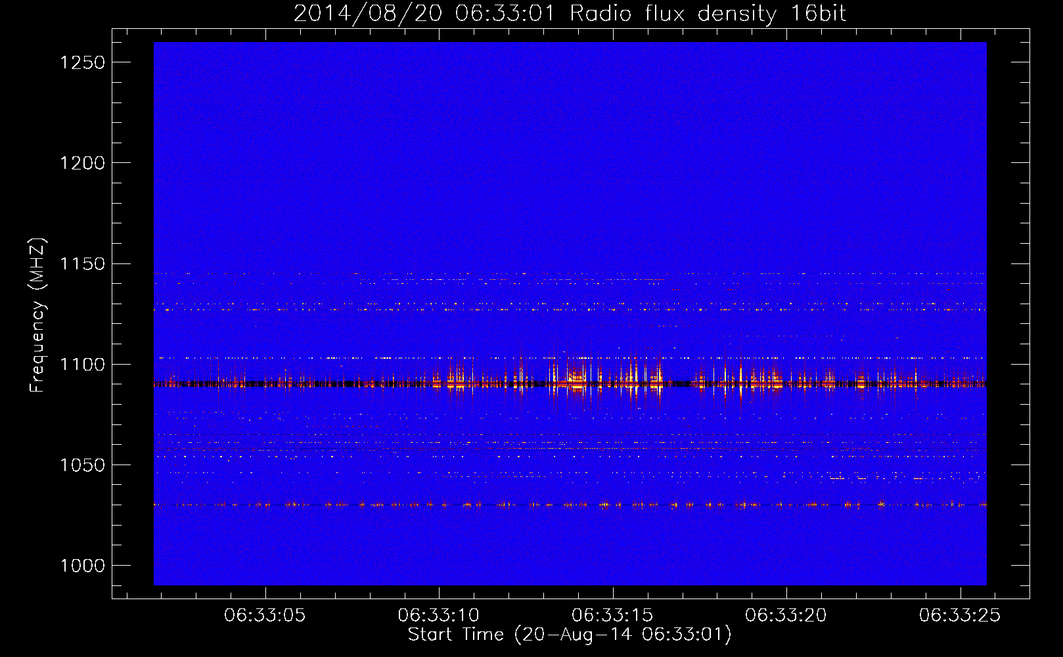Click the 1250 frequency axis label
Screen dimensions: 1063x657
click(82, 62)
